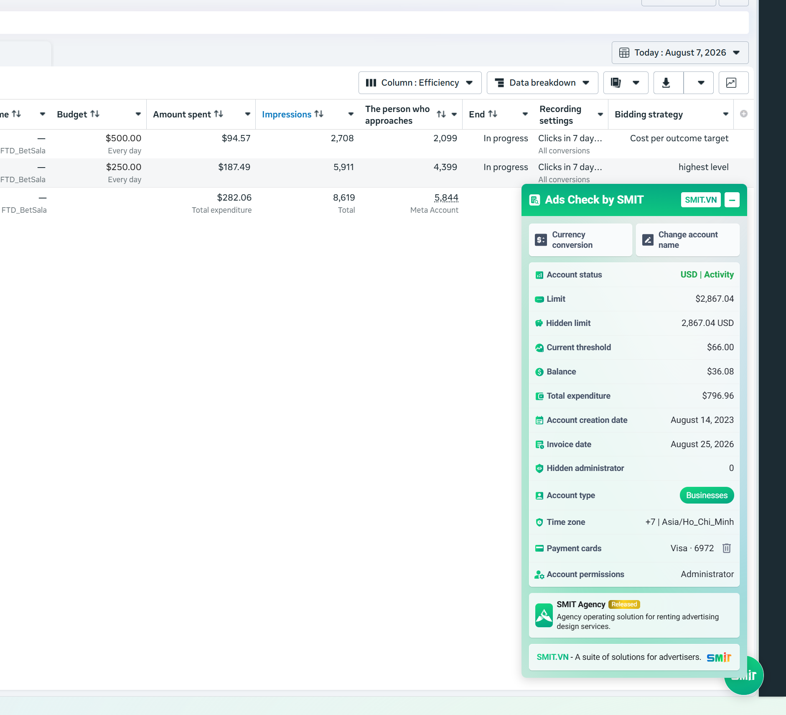Image resolution: width=786 pixels, height=715 pixels.
Task: Click the floating SMIT launcher button
Action: pyautogui.click(x=744, y=675)
